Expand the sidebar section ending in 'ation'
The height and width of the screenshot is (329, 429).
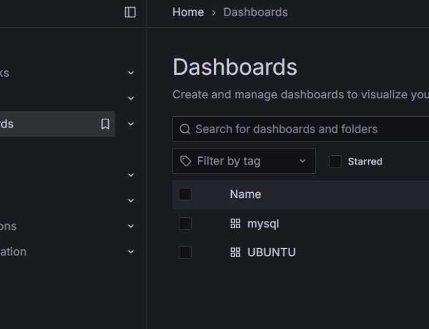pyautogui.click(x=131, y=252)
